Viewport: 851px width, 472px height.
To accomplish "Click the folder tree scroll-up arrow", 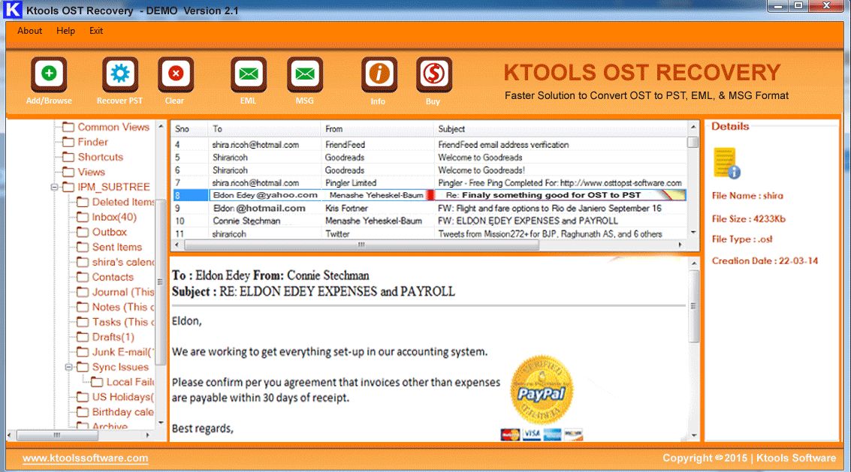I will (x=161, y=126).
